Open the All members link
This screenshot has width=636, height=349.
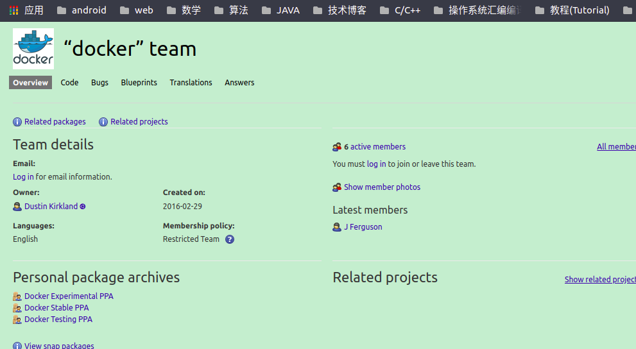616,147
